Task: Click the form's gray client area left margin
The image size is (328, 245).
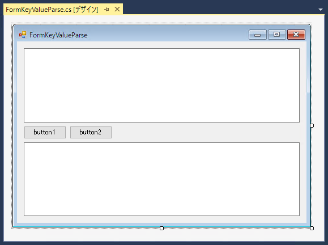Action: pos(20,132)
